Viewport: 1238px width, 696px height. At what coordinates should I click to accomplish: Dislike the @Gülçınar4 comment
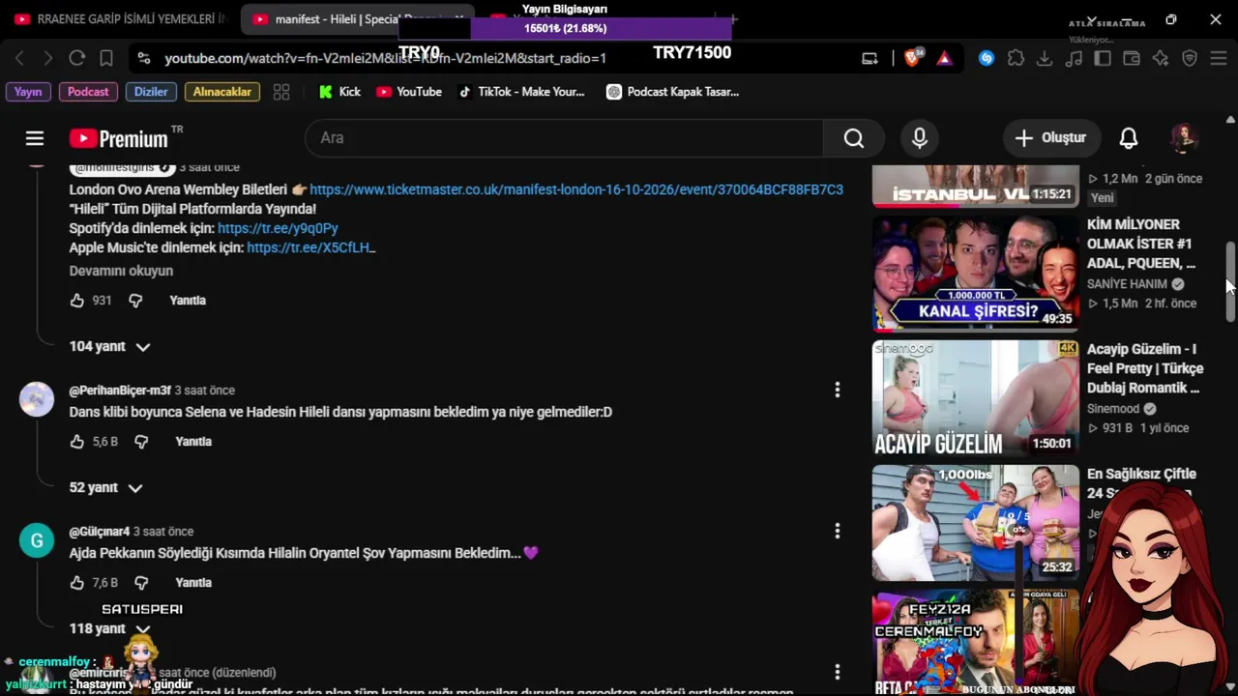(141, 583)
